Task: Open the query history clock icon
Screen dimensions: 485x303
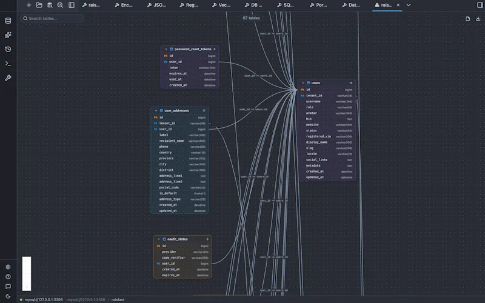Action: 8,49
